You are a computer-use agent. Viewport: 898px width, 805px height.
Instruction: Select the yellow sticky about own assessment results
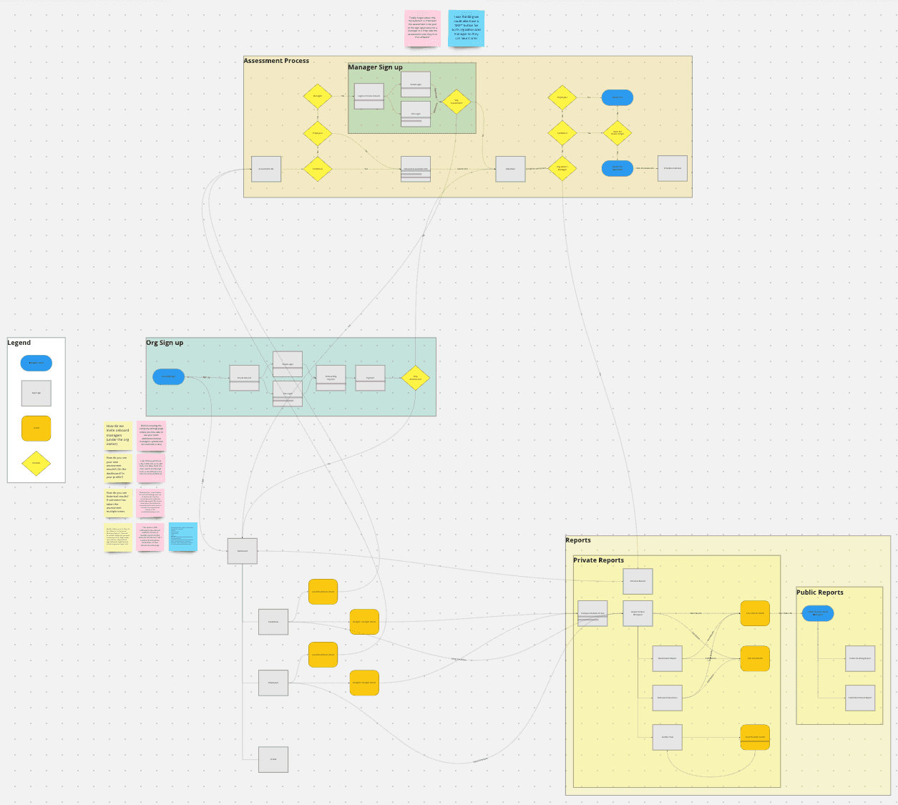pos(119,469)
